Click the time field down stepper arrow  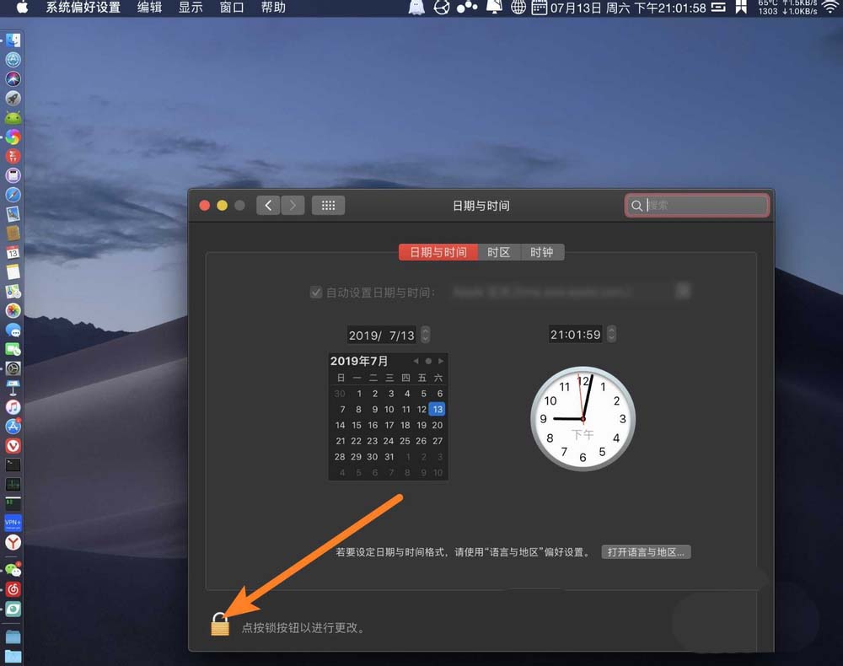click(611, 337)
